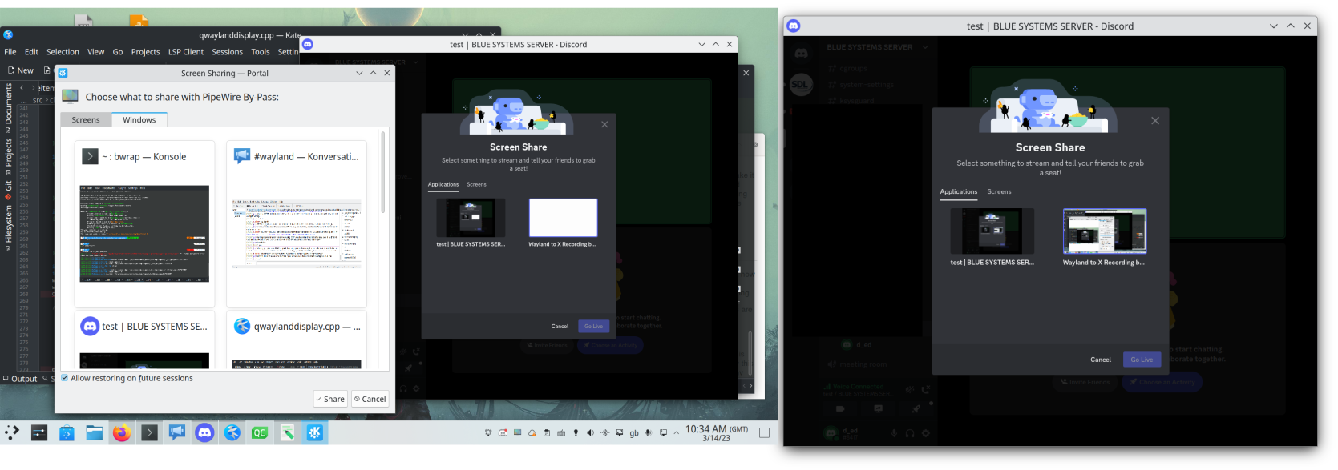Open the Discover software store icon
1338x470 pixels.
[67, 433]
